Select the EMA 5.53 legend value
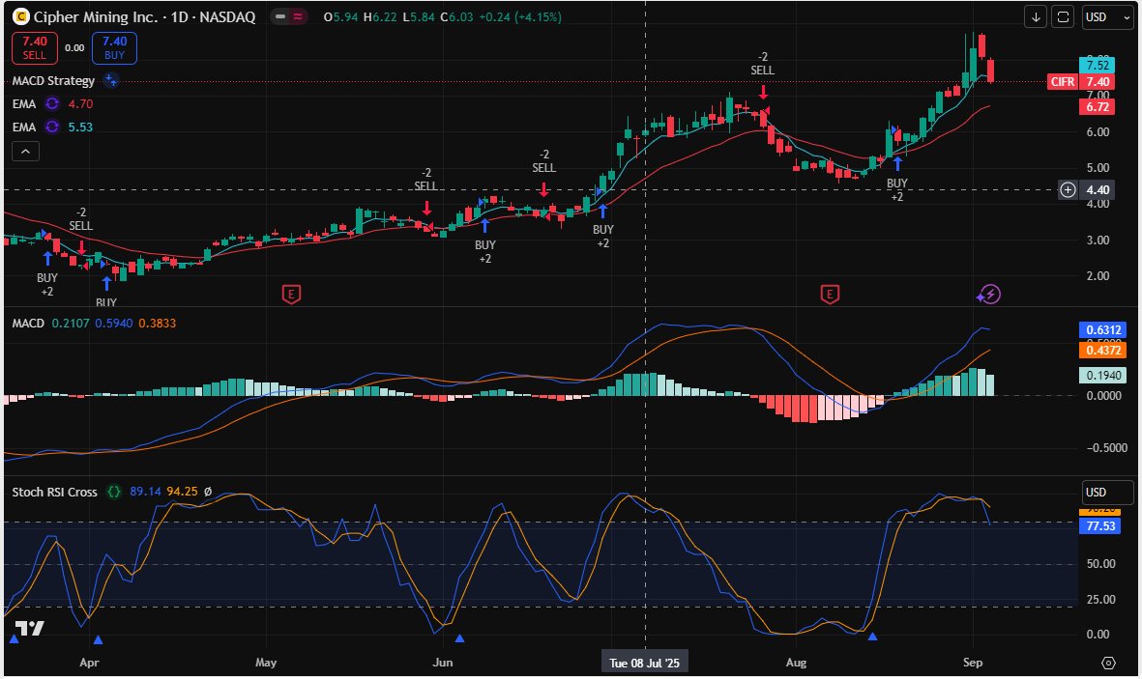This screenshot has width=1142, height=679. [x=81, y=127]
